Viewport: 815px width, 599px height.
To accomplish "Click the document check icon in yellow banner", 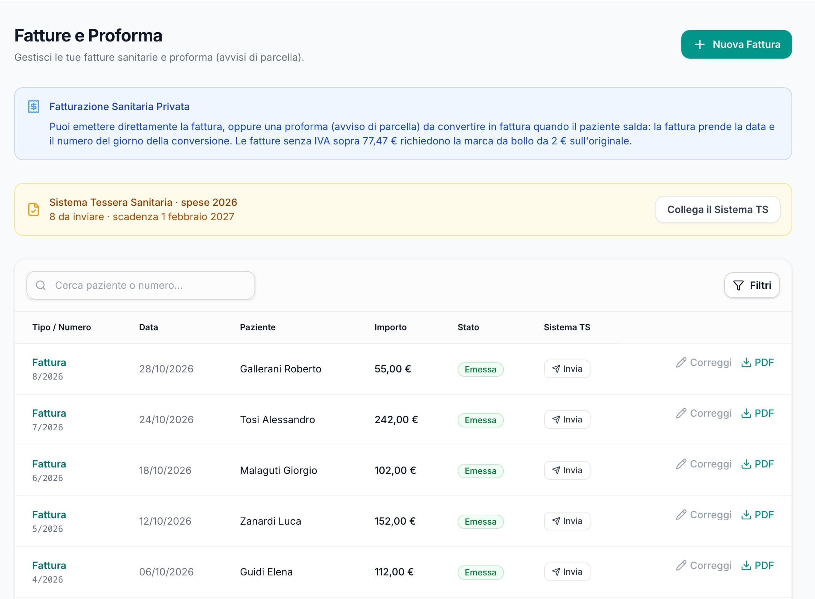I will [34, 209].
